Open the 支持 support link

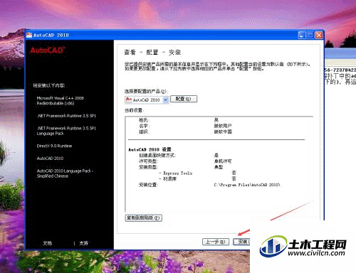tap(83, 243)
